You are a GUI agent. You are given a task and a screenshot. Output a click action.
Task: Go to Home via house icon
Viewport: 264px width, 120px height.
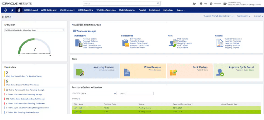(19, 10)
